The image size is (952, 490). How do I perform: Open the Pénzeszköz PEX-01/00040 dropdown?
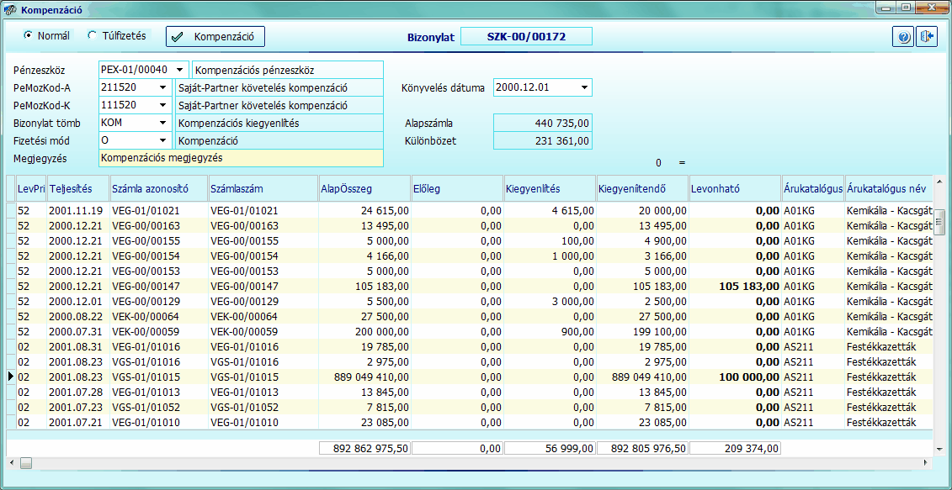tap(180, 70)
